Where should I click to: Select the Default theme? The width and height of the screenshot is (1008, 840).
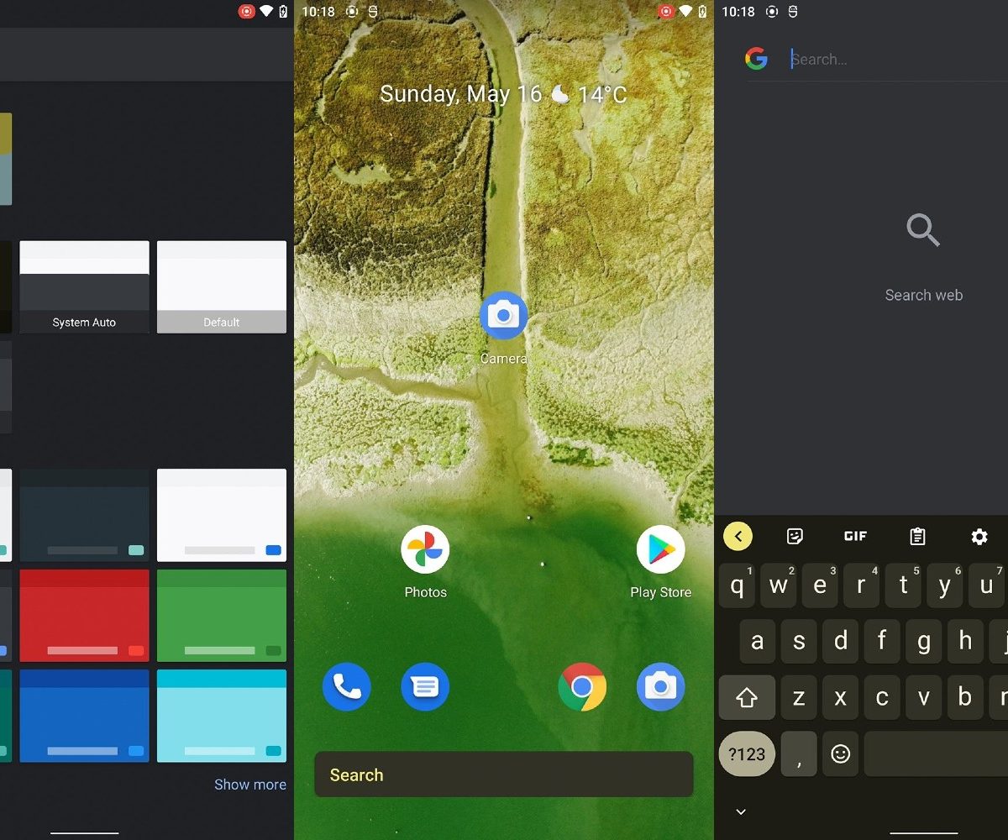point(222,287)
